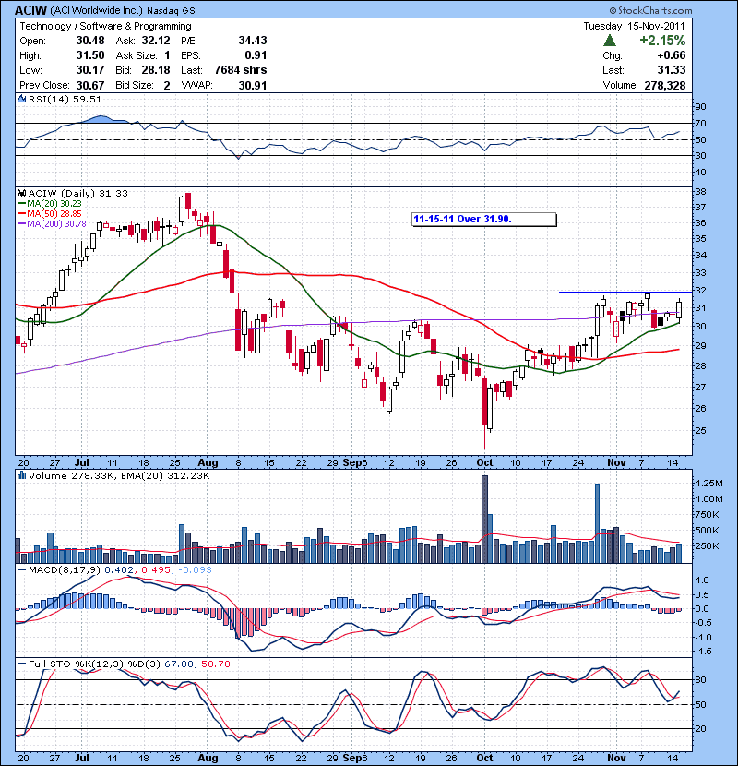Click the date Tuesday 15-Nov-2011

tap(634, 26)
